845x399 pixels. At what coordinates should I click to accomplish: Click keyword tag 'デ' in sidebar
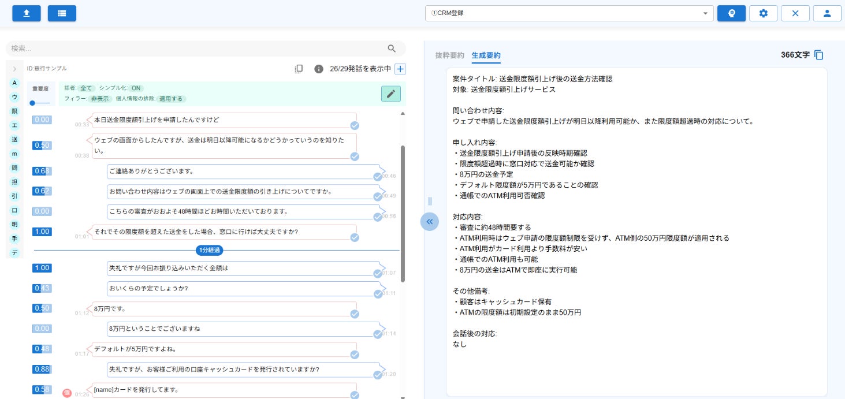point(14,252)
